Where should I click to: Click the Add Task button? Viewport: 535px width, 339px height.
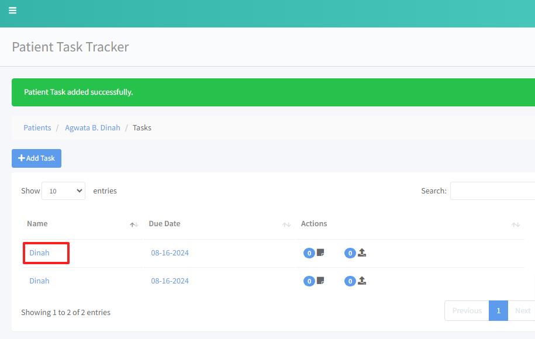(x=36, y=158)
